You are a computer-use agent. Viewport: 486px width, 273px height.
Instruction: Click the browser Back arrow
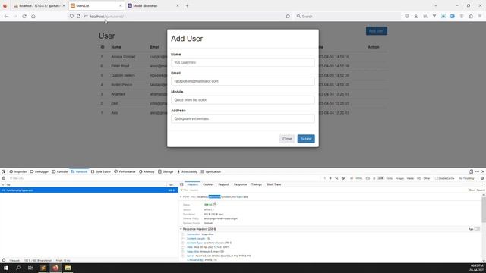click(x=6, y=16)
